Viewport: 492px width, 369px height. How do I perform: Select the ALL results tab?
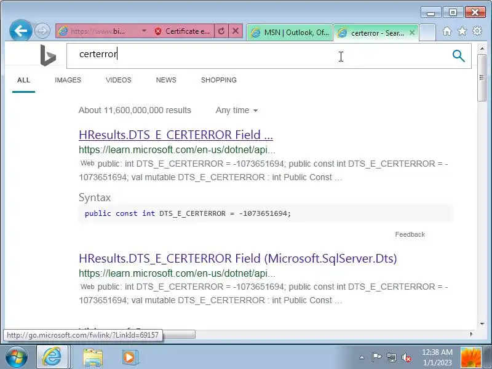pos(23,80)
